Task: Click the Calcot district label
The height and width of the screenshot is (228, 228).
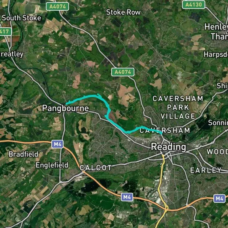Action: pos(96,168)
